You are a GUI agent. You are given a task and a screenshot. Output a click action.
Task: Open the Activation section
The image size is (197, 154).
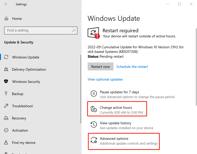(x=20, y=130)
